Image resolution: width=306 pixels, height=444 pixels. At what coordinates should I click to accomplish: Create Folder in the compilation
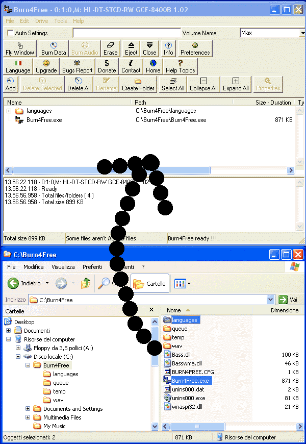138,84
